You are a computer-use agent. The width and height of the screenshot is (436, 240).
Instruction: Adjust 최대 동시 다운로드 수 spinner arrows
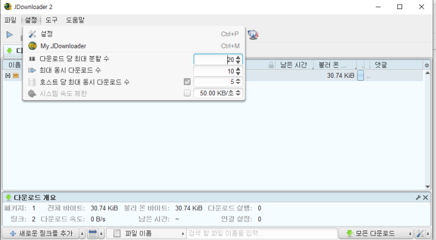point(238,71)
